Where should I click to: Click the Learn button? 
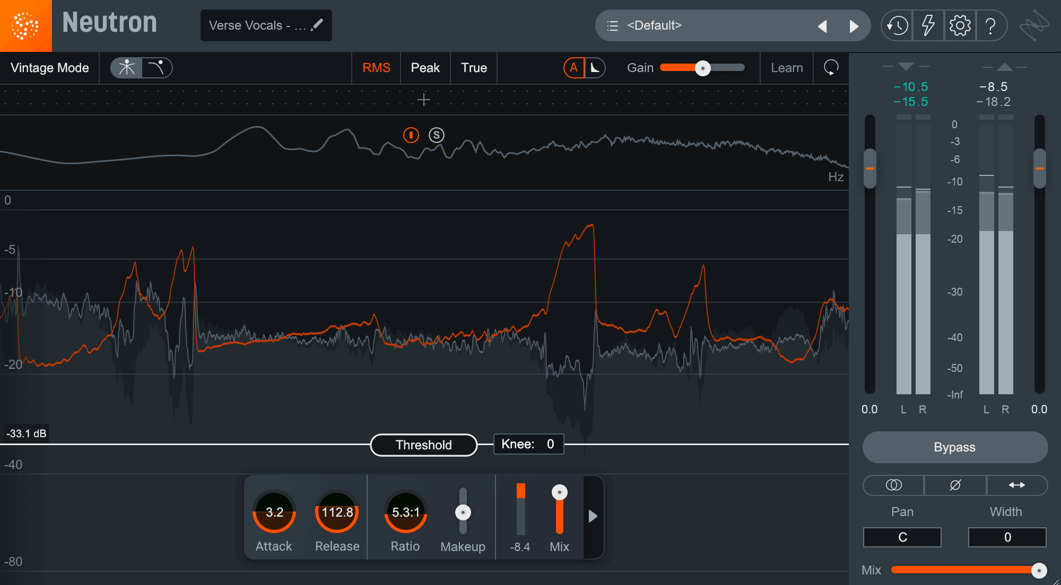point(787,68)
